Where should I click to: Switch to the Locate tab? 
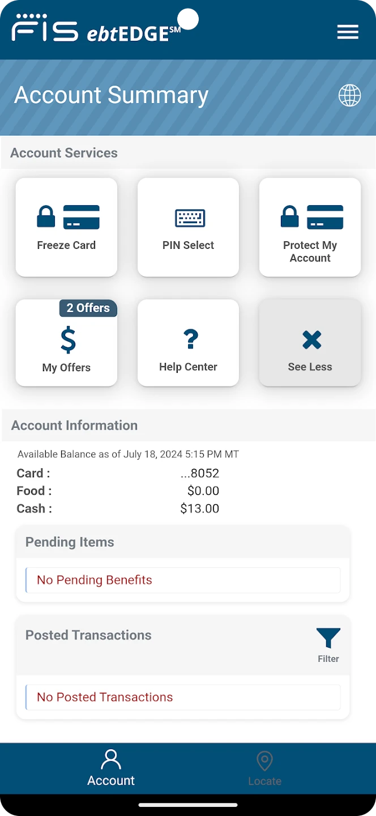coord(264,768)
